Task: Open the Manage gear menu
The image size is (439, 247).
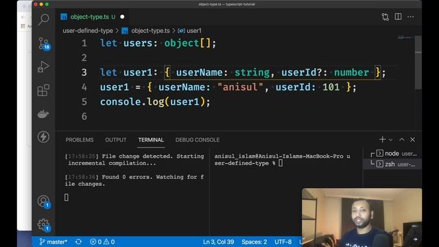Action: point(43,224)
